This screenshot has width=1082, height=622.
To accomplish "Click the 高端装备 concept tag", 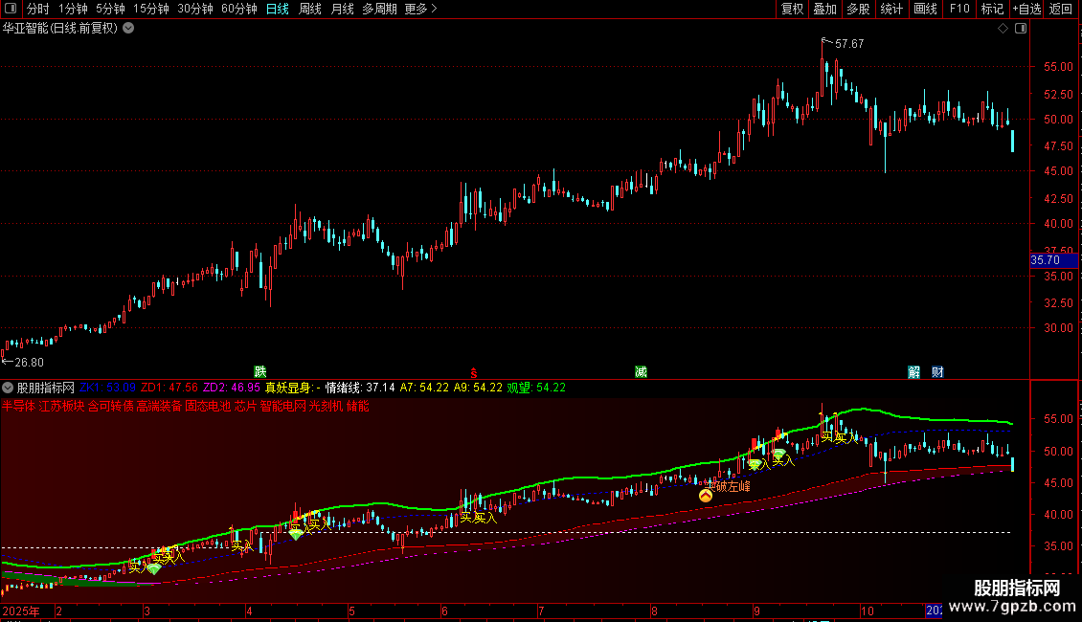I will tap(159, 406).
